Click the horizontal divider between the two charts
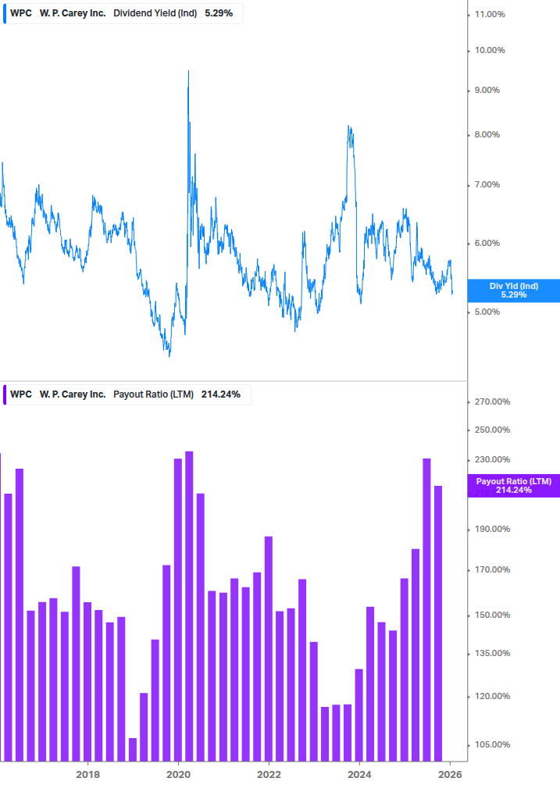The height and width of the screenshot is (785, 560). pos(233,381)
